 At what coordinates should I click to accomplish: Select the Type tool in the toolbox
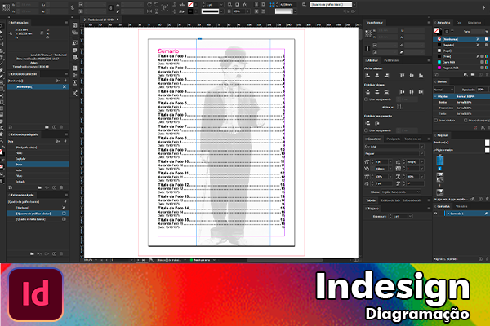pos(2,57)
